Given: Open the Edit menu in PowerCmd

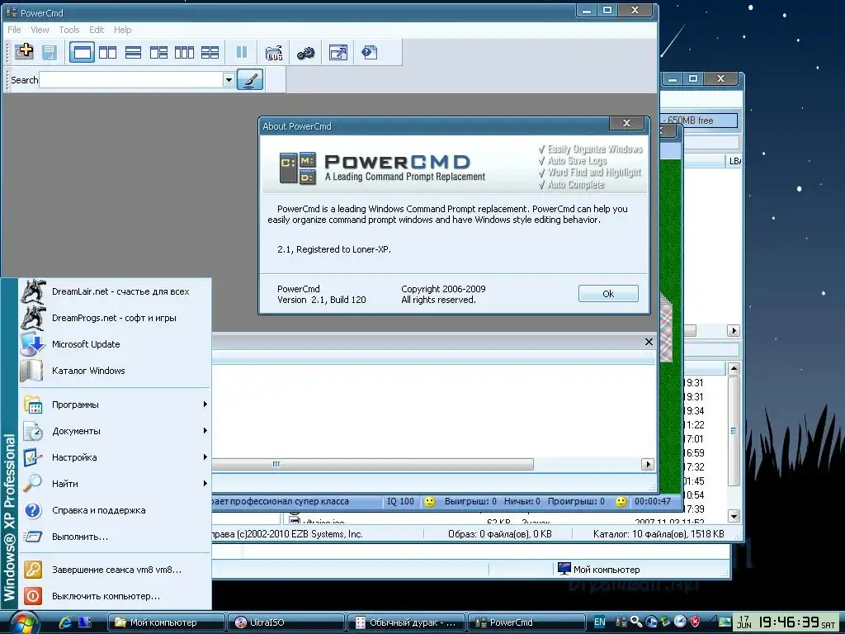Looking at the screenshot, I should (x=97, y=30).
